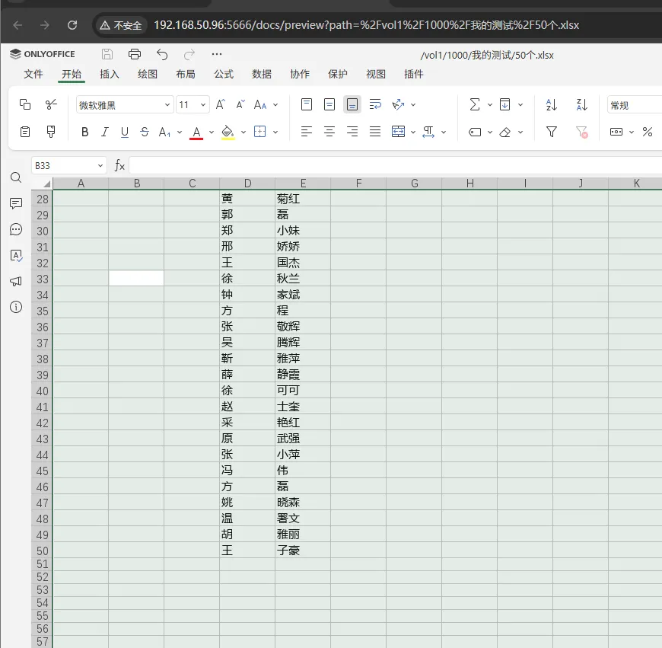Open the search panel in left sidebar
The width and height of the screenshot is (662, 648).
16,177
